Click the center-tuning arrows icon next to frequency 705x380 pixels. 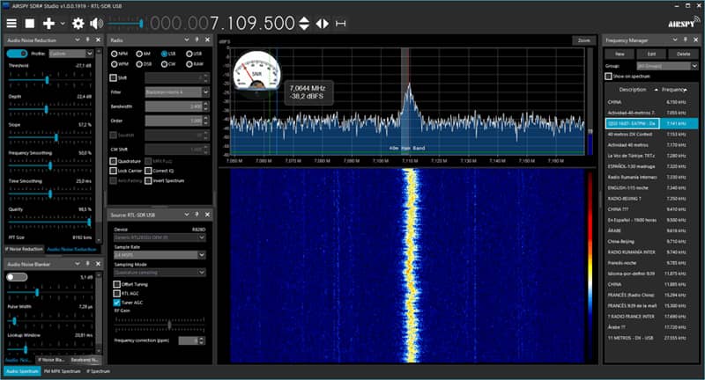pos(323,24)
